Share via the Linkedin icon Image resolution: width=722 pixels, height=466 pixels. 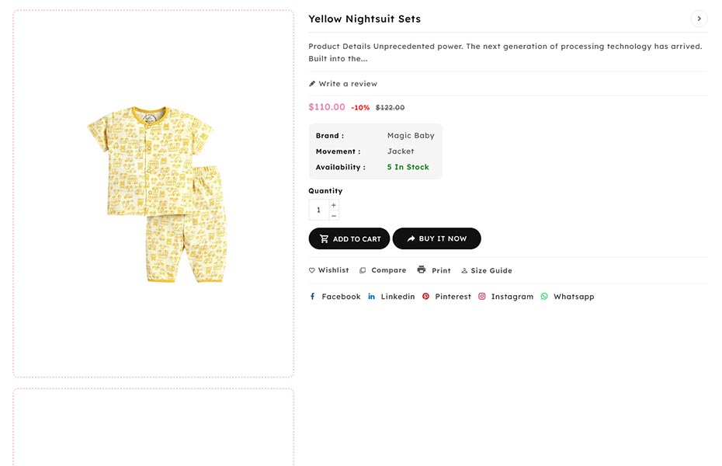click(x=372, y=297)
